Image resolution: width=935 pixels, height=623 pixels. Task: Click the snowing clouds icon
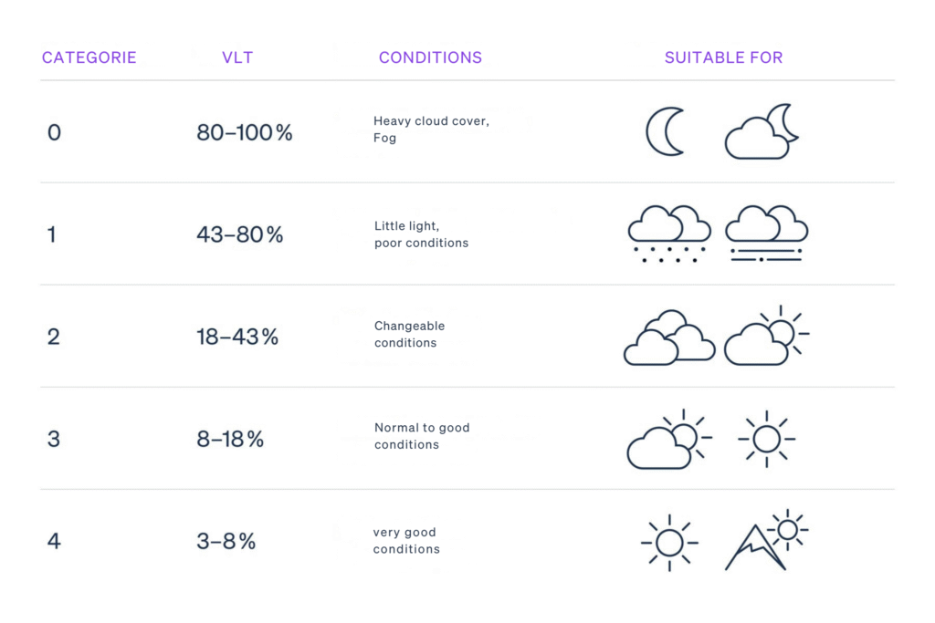(669, 234)
